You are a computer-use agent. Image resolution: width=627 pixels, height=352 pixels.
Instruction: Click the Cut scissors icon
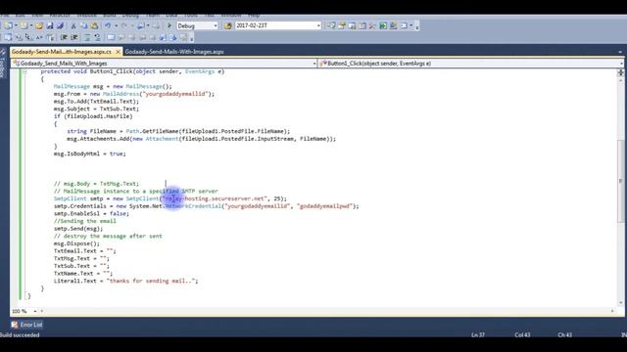tap(73, 26)
